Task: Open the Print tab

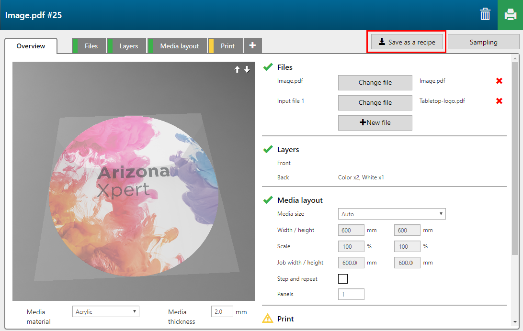Action: (226, 45)
